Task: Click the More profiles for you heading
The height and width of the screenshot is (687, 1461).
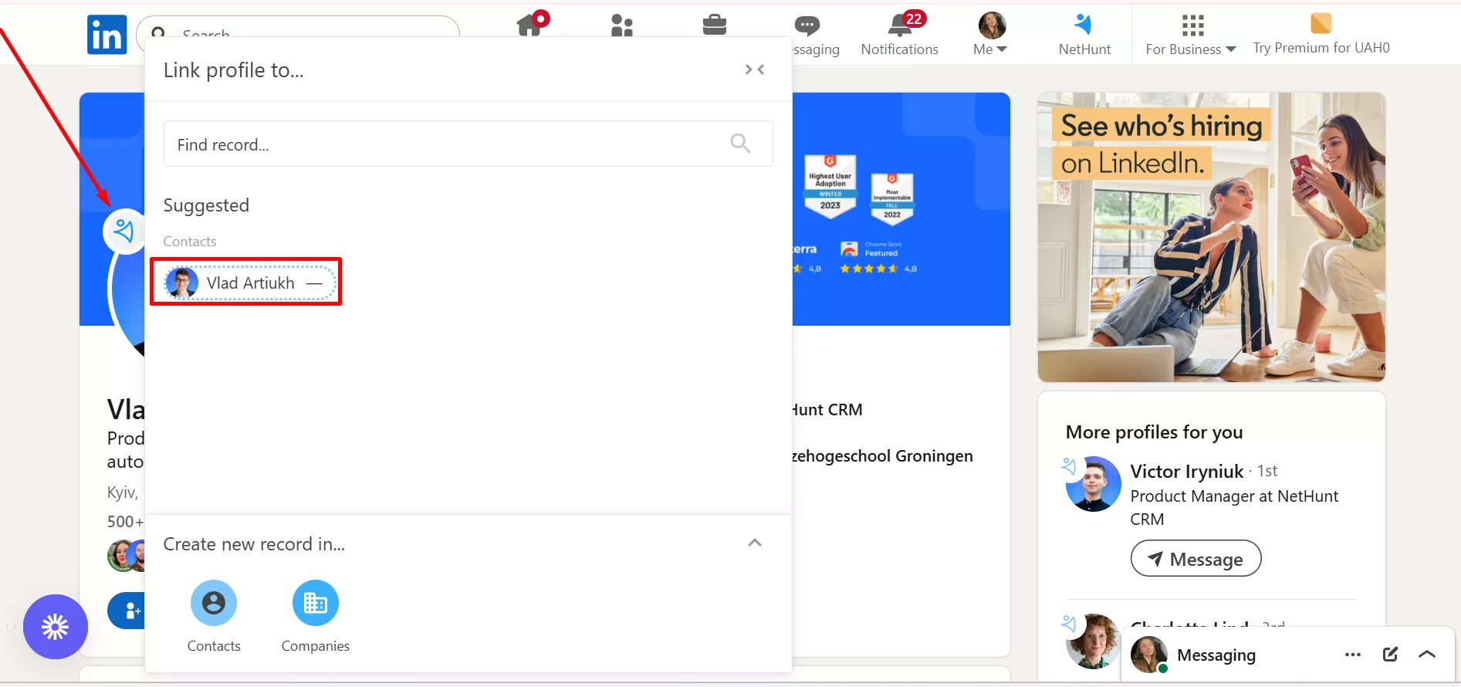Action: pyautogui.click(x=1154, y=432)
